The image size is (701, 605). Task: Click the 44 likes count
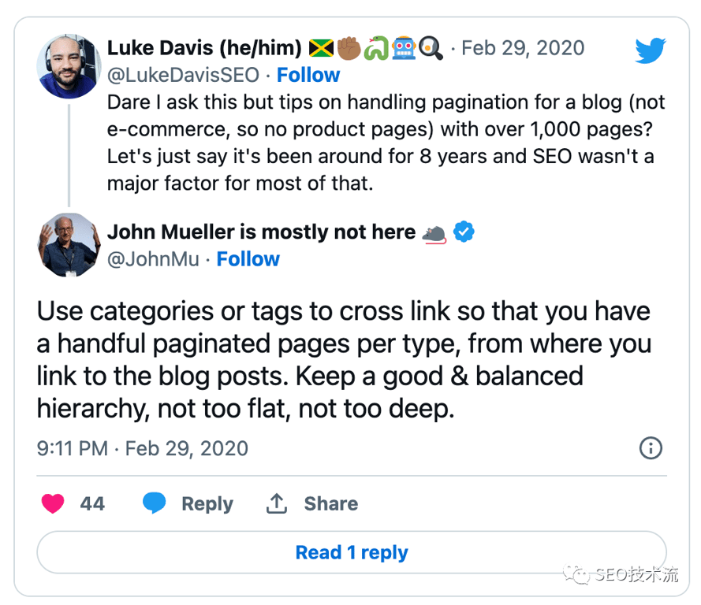pyautogui.click(x=92, y=504)
